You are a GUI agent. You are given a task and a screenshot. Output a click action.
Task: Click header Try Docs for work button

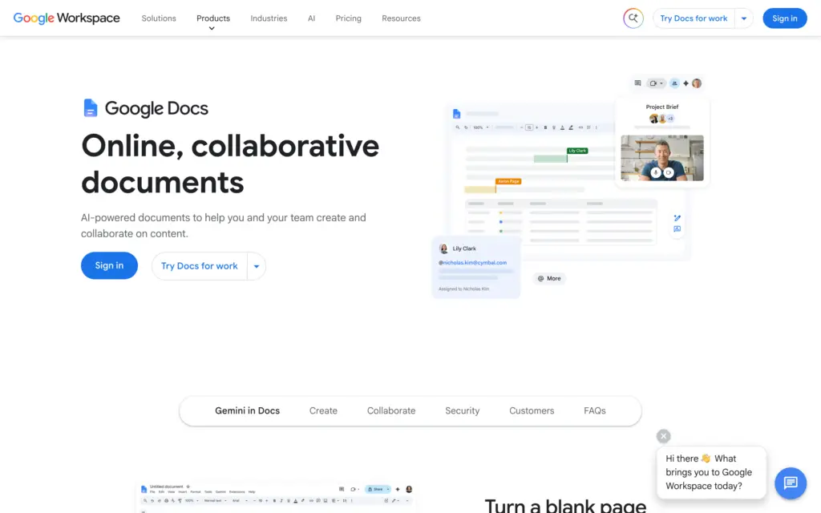pyautogui.click(x=694, y=18)
